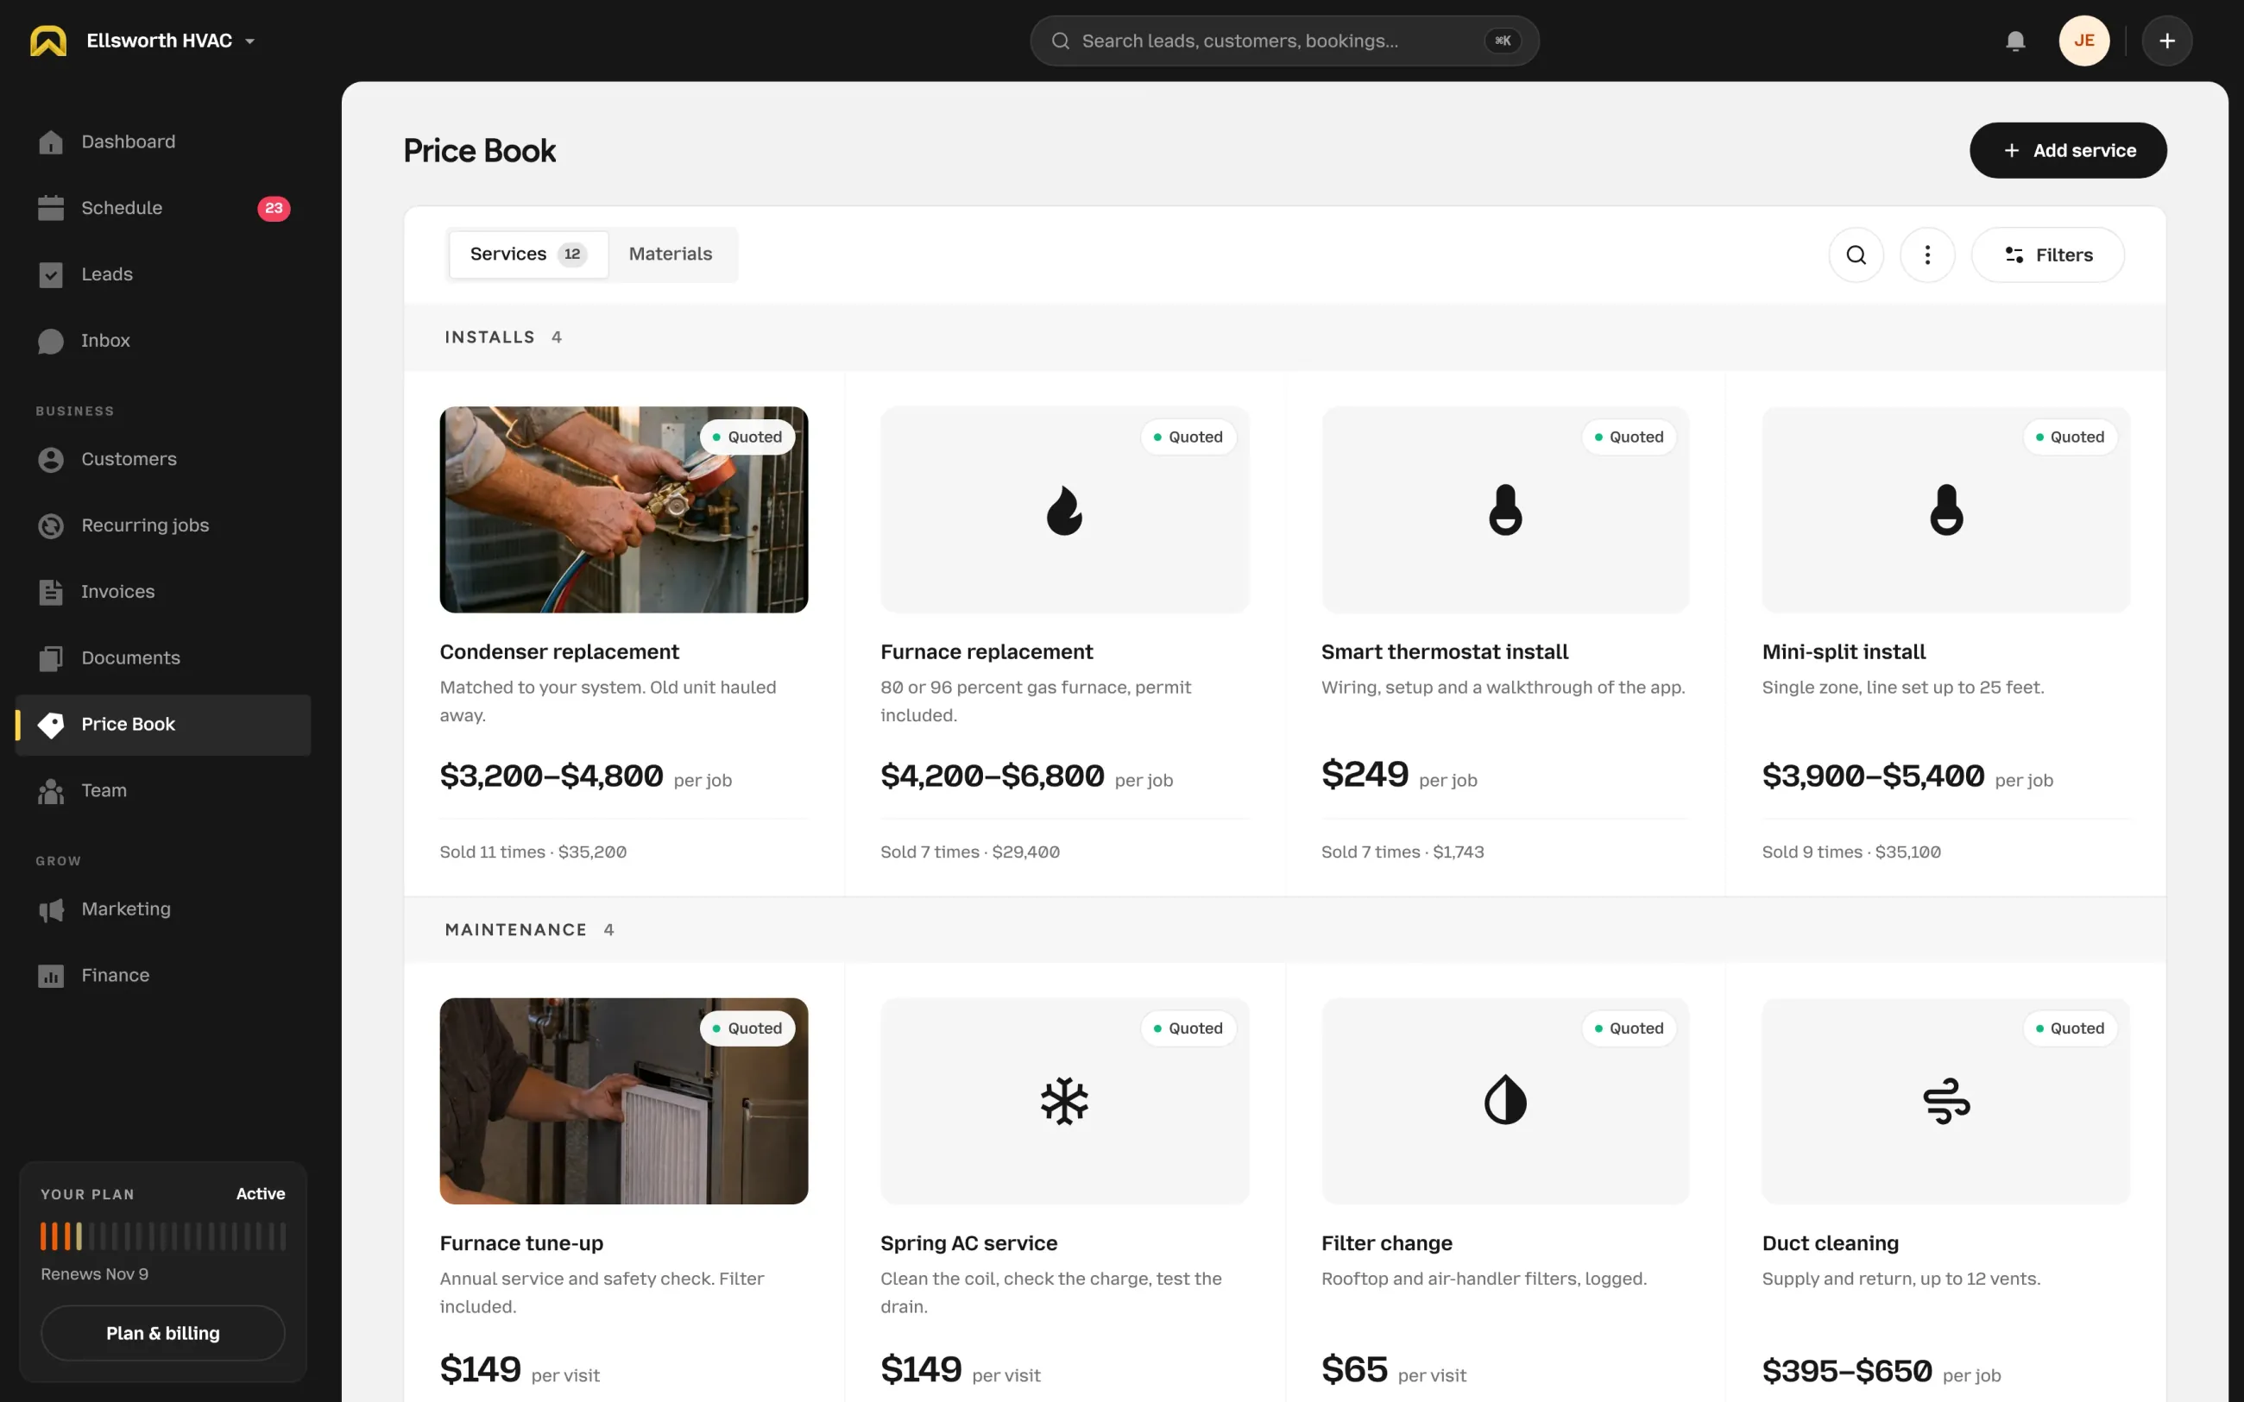The width and height of the screenshot is (2244, 1402).
Task: Open the Filters dropdown
Action: pyautogui.click(x=2047, y=255)
